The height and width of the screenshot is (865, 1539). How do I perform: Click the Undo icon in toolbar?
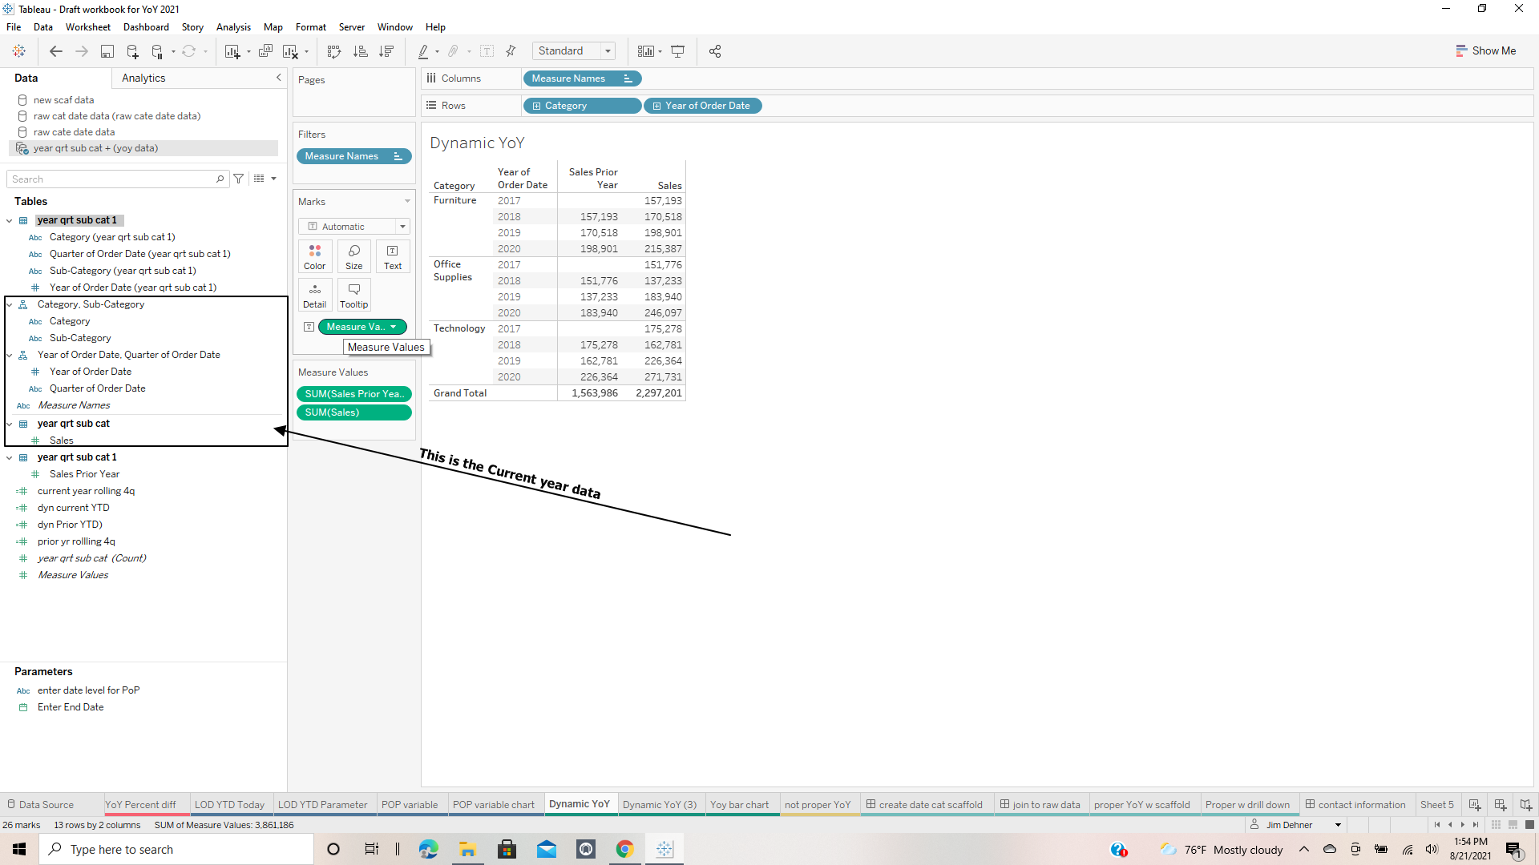tap(55, 50)
